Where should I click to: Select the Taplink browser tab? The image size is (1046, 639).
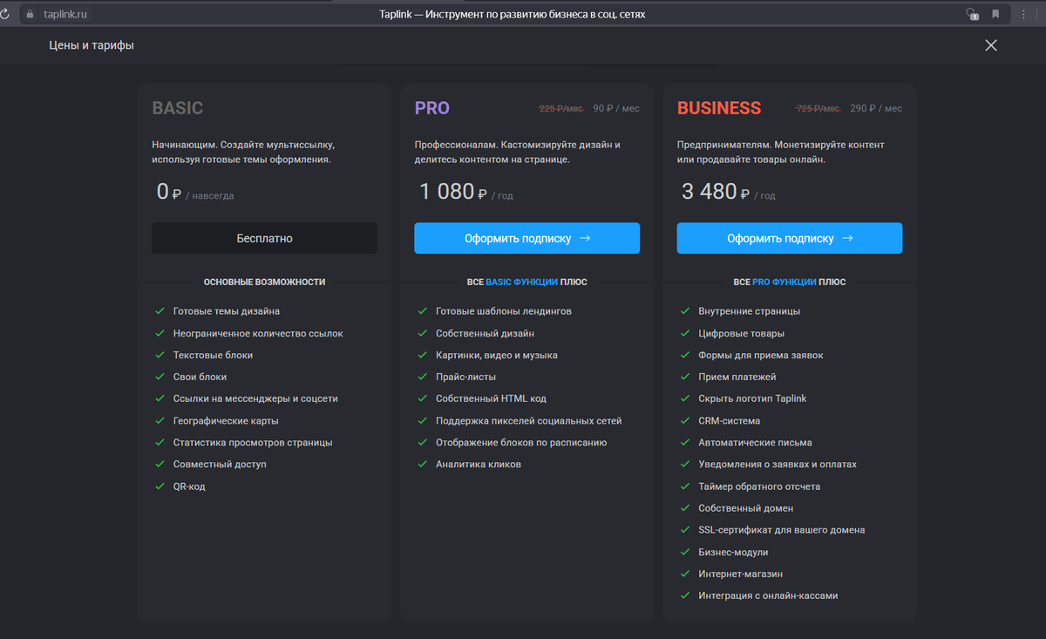[513, 13]
